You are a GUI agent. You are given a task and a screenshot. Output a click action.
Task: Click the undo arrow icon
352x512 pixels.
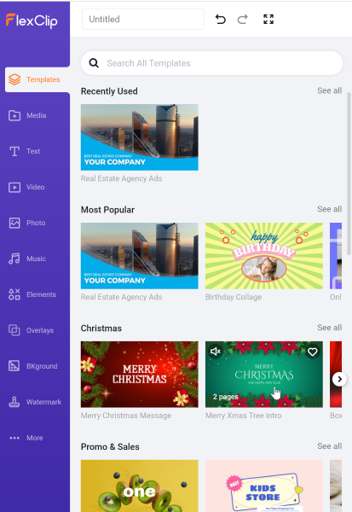coord(221,20)
